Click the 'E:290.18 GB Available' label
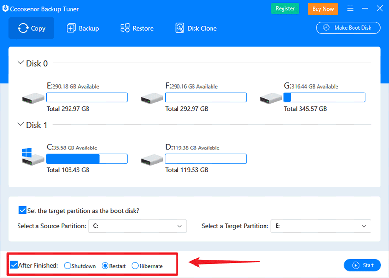Screen dimensions: 389x278 pos(73,86)
